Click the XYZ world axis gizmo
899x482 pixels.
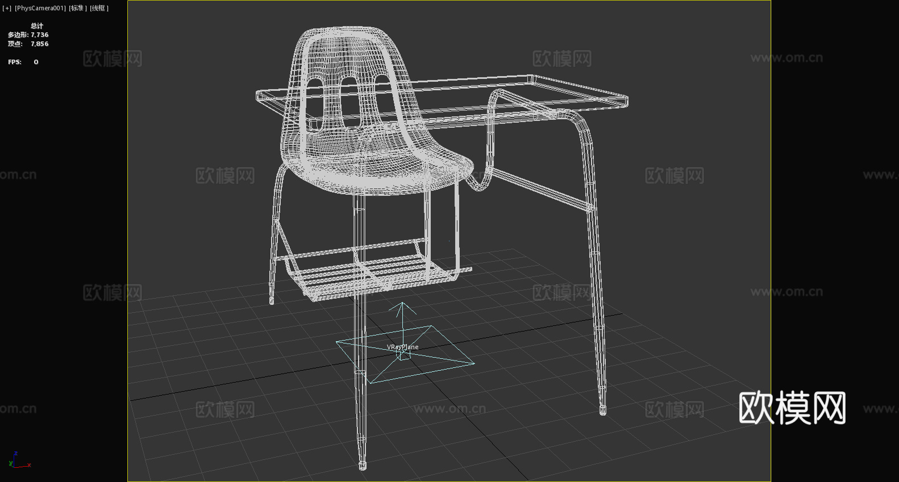[19, 460]
